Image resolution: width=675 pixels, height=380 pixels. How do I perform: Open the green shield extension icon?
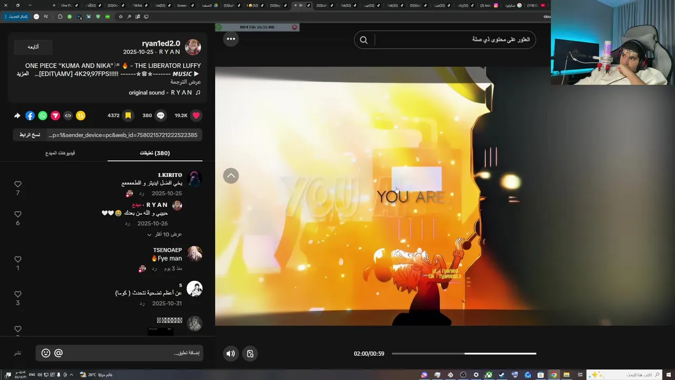click(x=98, y=16)
